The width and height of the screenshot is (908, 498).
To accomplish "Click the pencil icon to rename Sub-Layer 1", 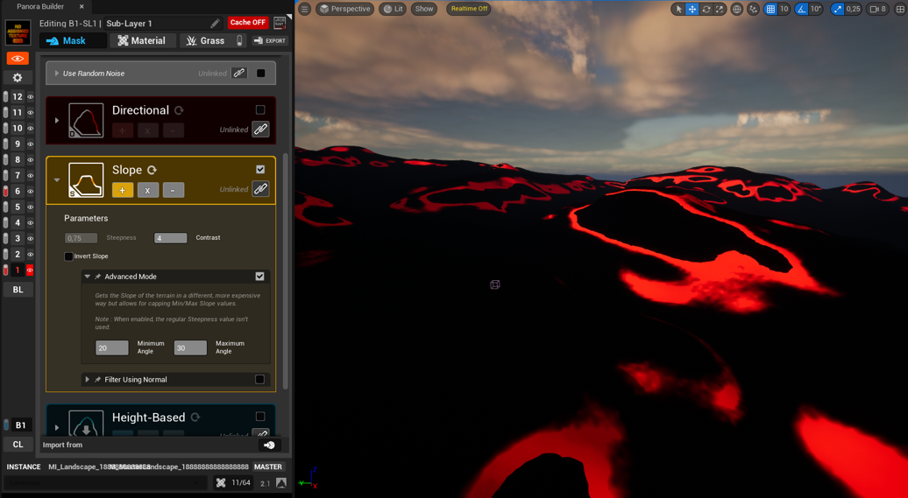I will [215, 23].
